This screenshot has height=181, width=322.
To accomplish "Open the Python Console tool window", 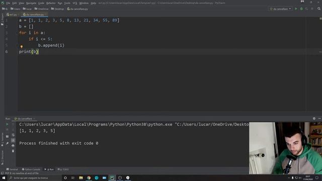I will tap(31, 169).
